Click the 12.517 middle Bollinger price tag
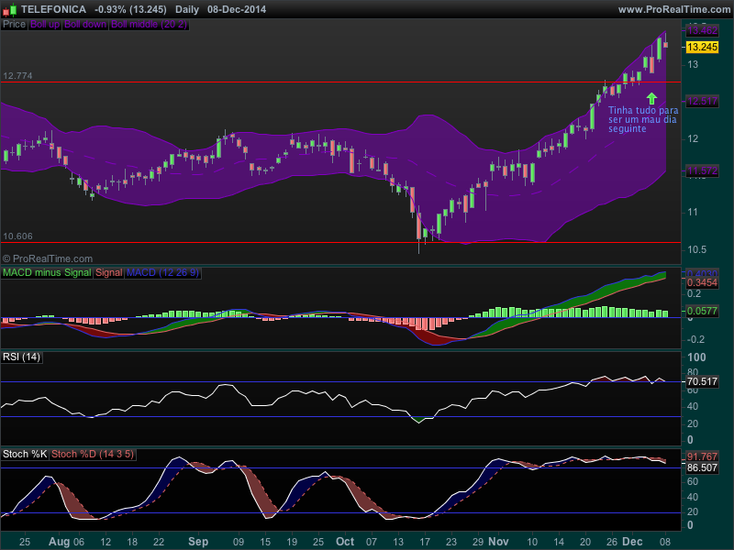734x550 pixels. click(702, 101)
